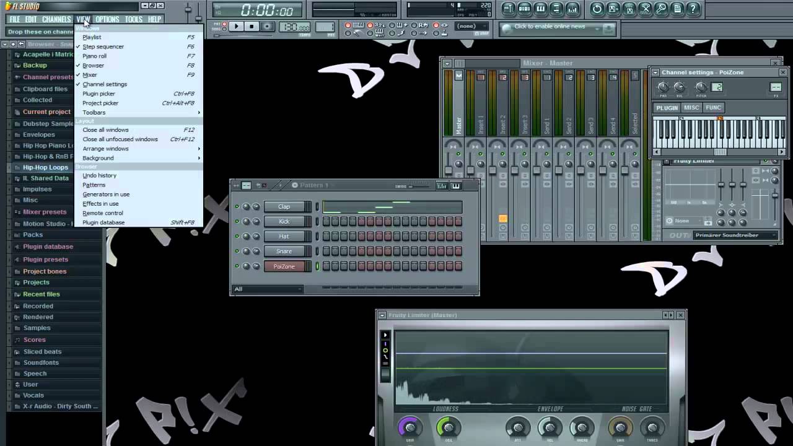Click the PITCH knob in Channel settings

point(701,87)
